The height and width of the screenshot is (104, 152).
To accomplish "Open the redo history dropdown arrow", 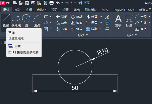I will [71, 3].
